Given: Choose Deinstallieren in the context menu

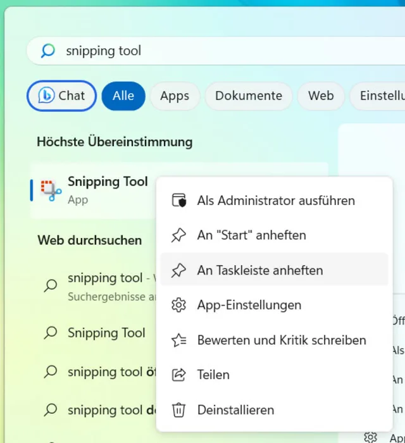Looking at the screenshot, I should [235, 410].
